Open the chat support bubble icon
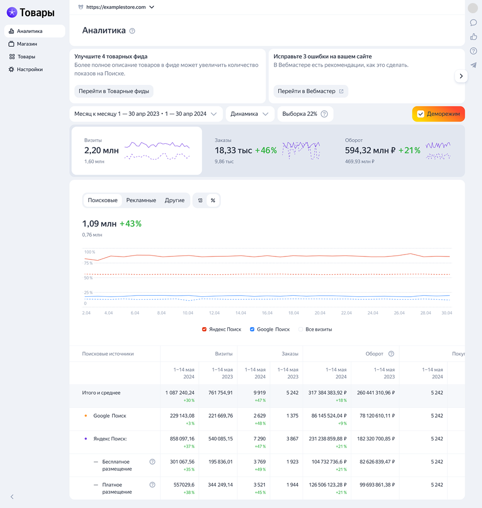The height and width of the screenshot is (508, 482). (473, 22)
